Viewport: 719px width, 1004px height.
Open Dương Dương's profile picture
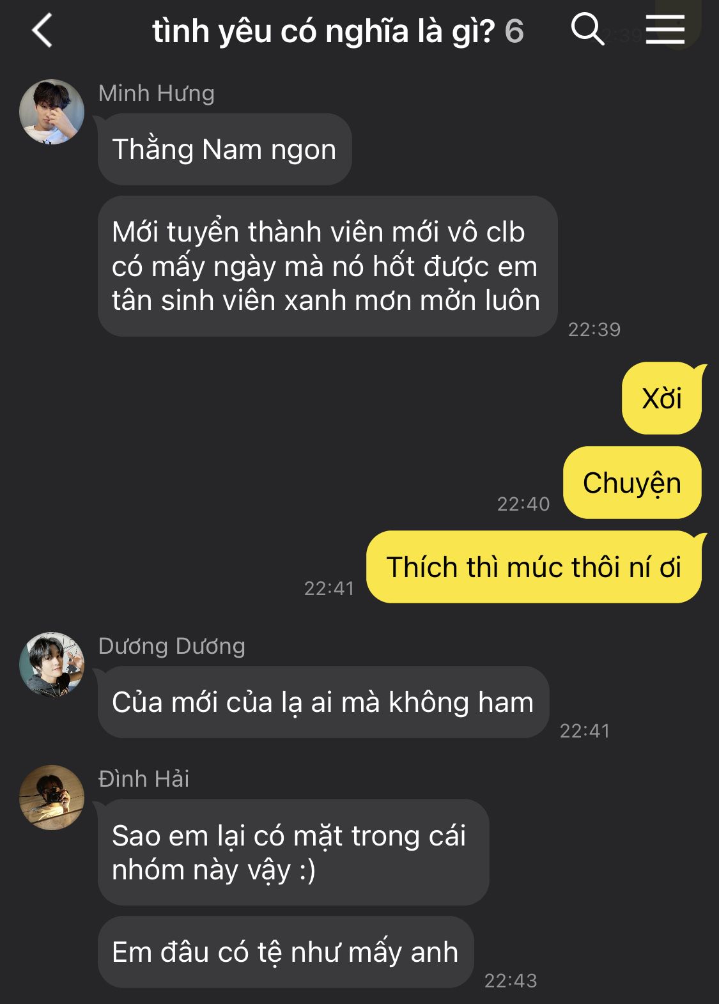coord(52,665)
